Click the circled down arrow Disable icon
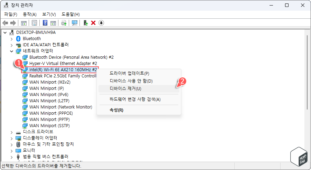 [101, 23]
